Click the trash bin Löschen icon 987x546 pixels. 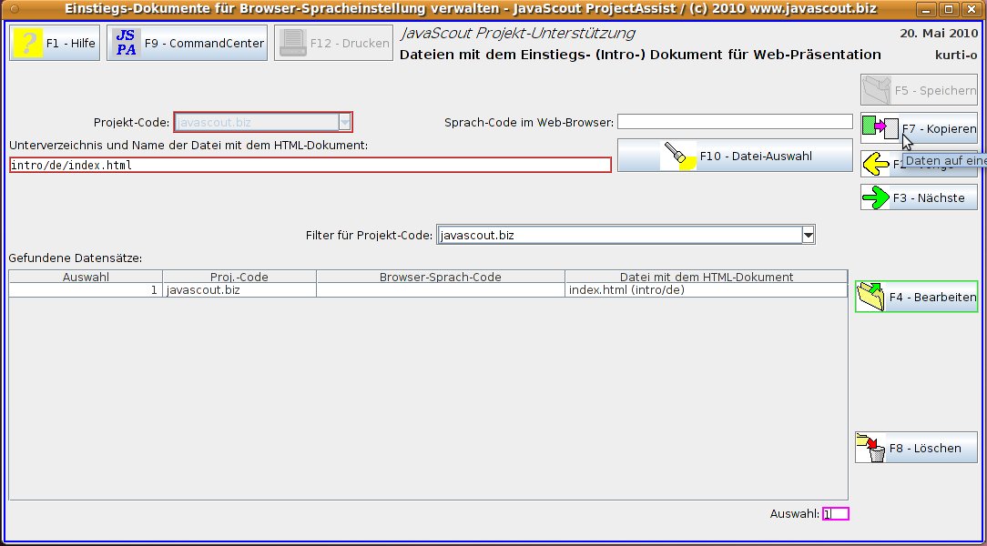click(871, 448)
